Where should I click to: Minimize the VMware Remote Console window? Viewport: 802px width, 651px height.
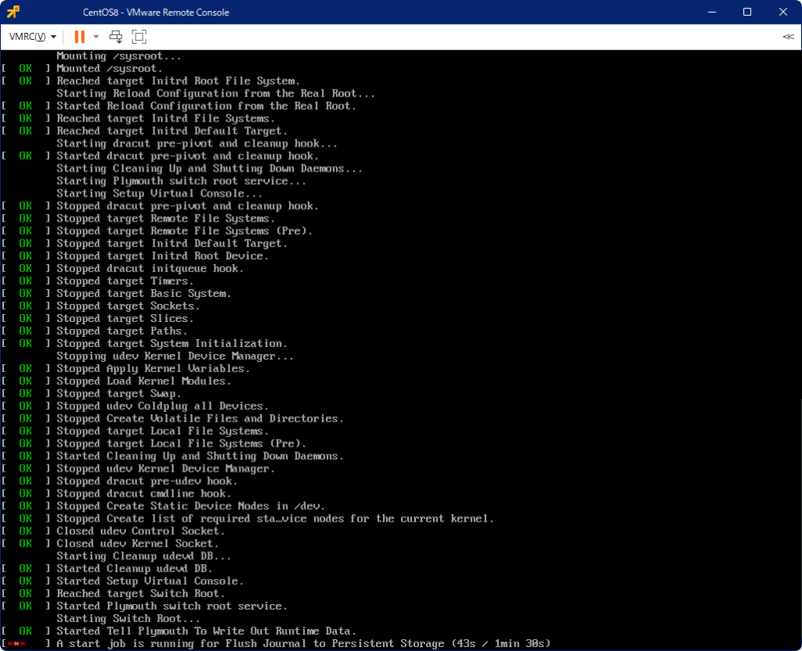click(711, 12)
